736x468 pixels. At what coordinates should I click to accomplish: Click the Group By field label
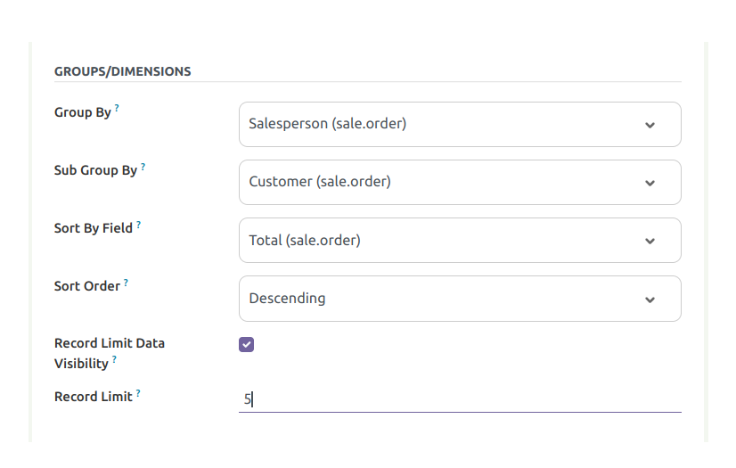pos(83,112)
